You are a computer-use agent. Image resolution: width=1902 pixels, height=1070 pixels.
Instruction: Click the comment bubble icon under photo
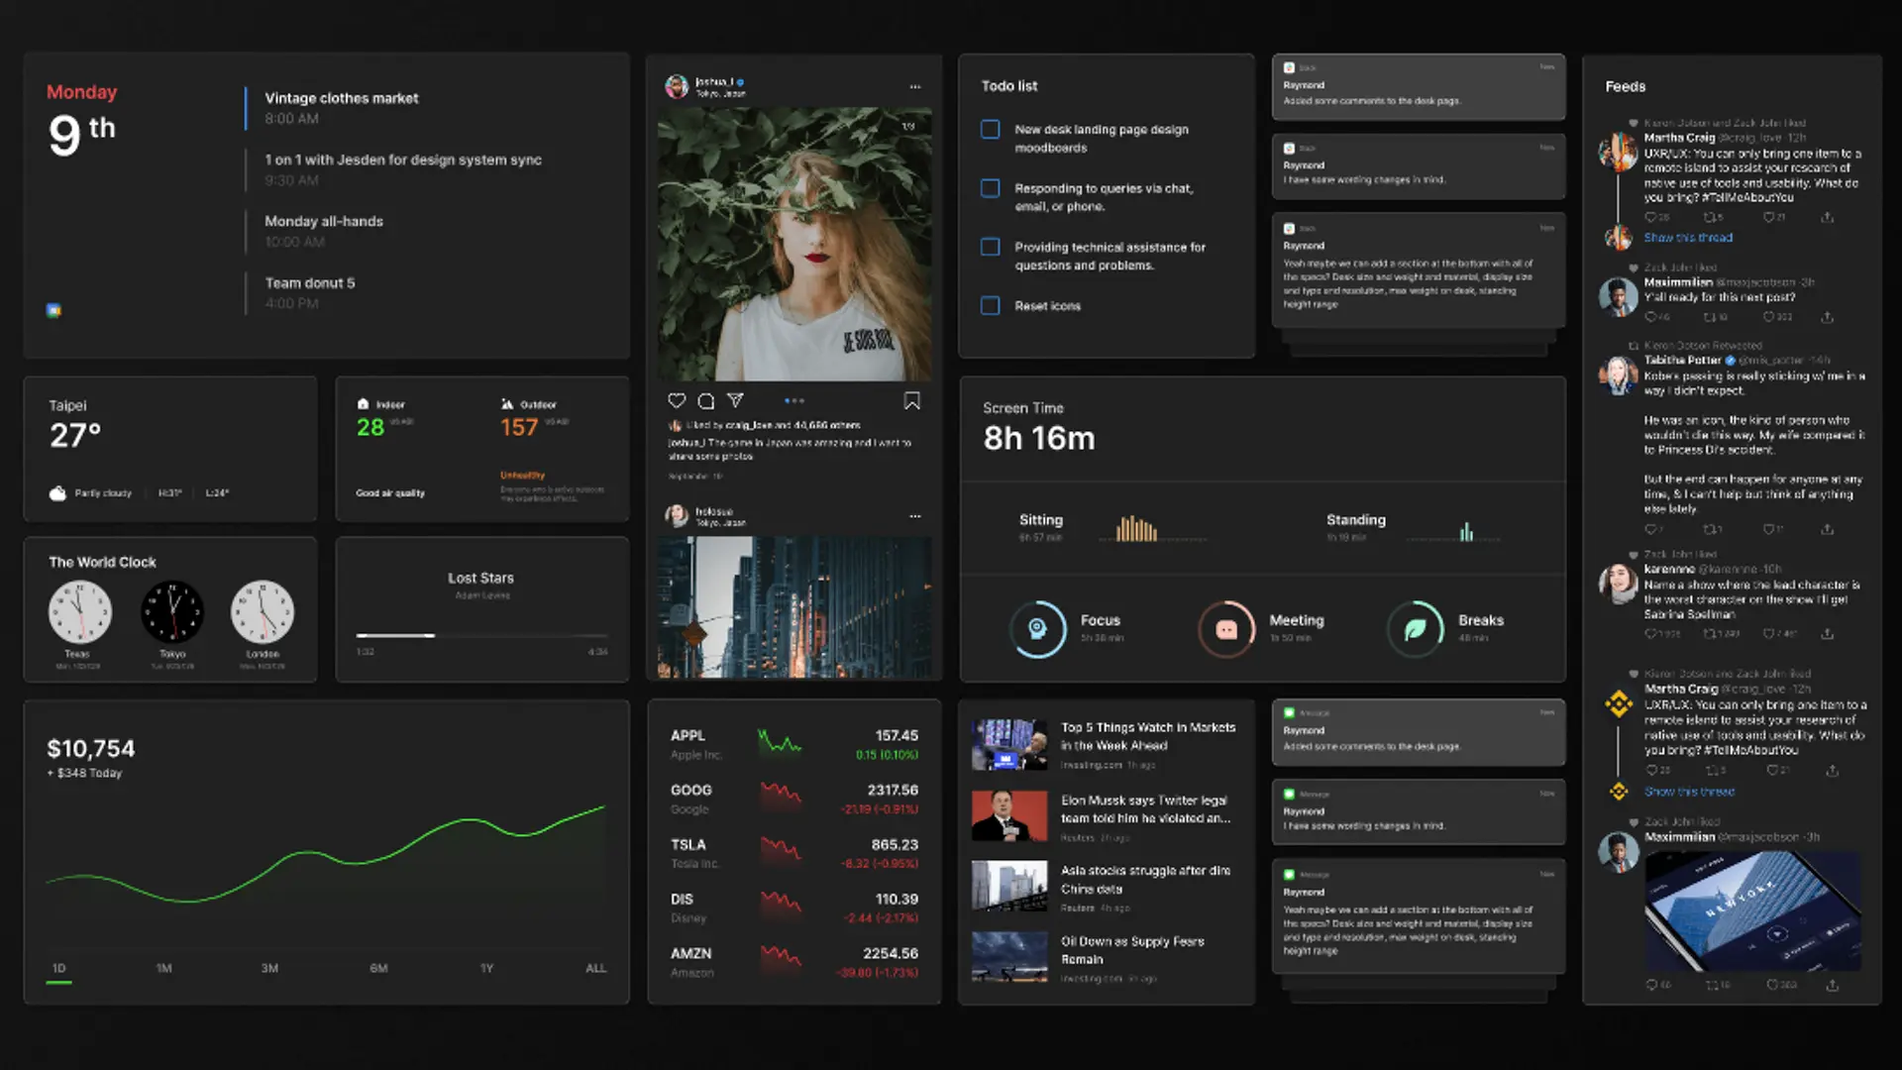(x=706, y=401)
